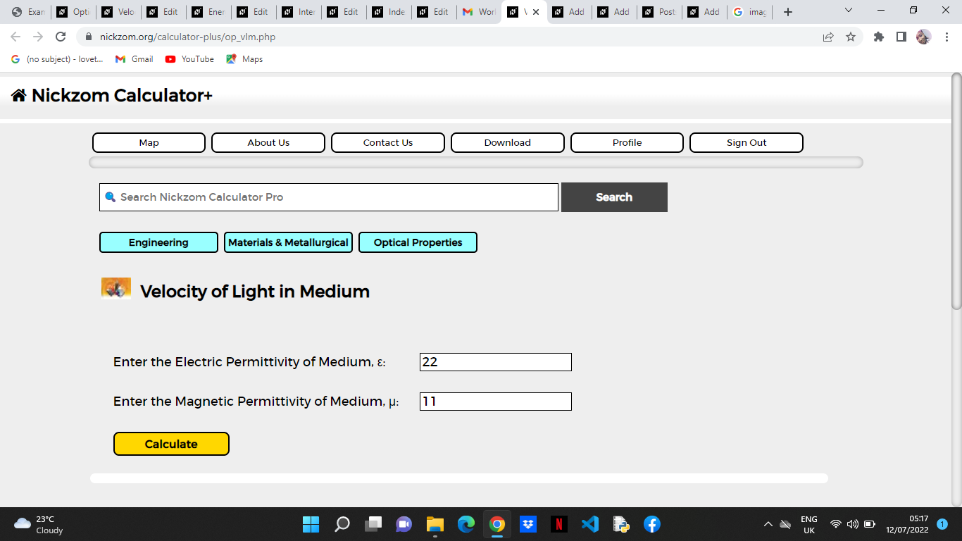Toggle the Chrome side panel icon
The width and height of the screenshot is (962, 541).
click(x=901, y=37)
